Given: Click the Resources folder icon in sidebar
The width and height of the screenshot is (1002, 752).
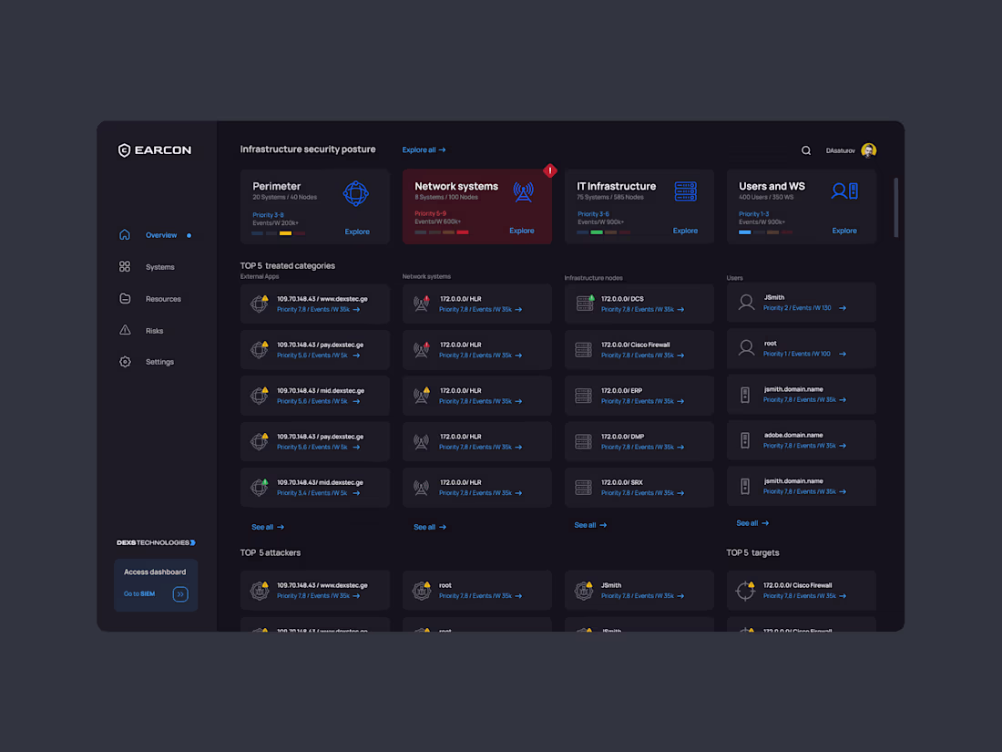Looking at the screenshot, I should coord(125,298).
